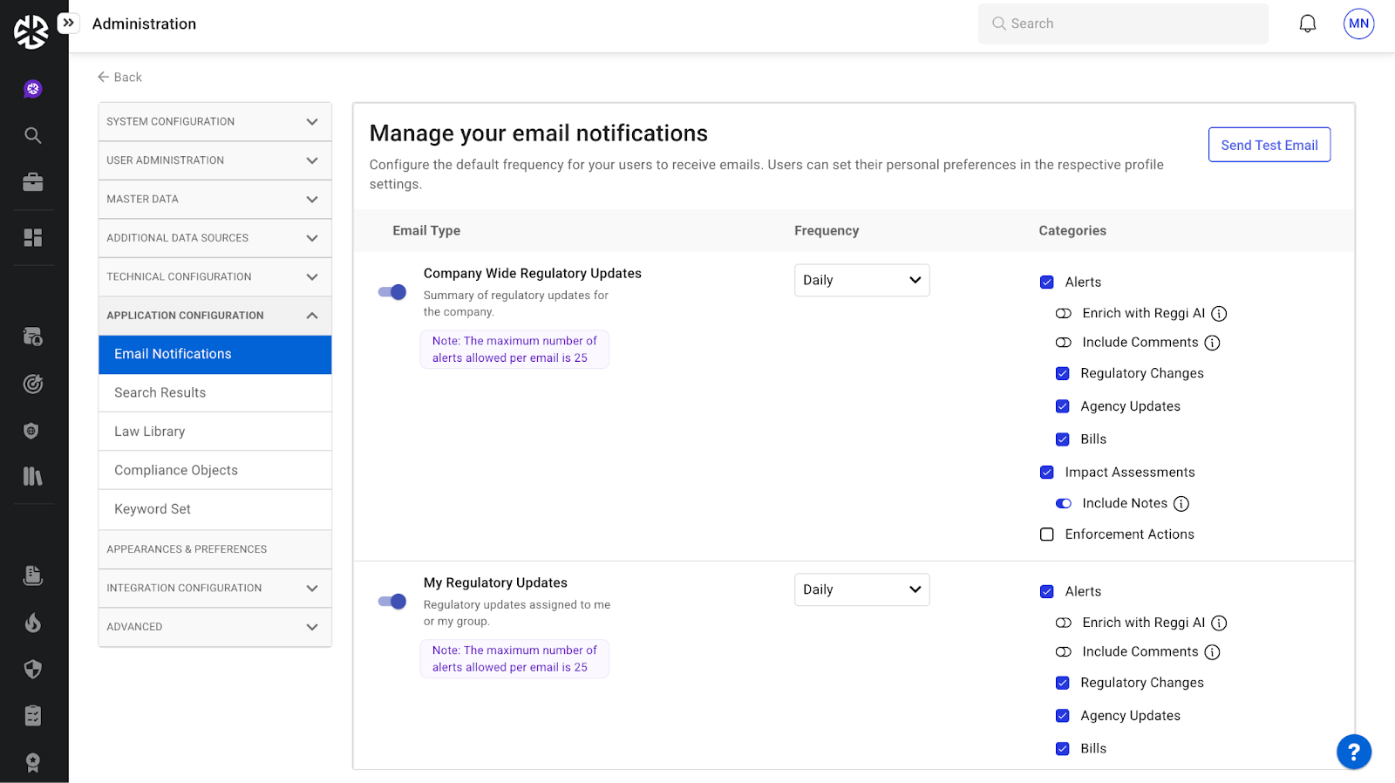Open the blue help question mark button
The image size is (1395, 783).
coord(1353,751)
